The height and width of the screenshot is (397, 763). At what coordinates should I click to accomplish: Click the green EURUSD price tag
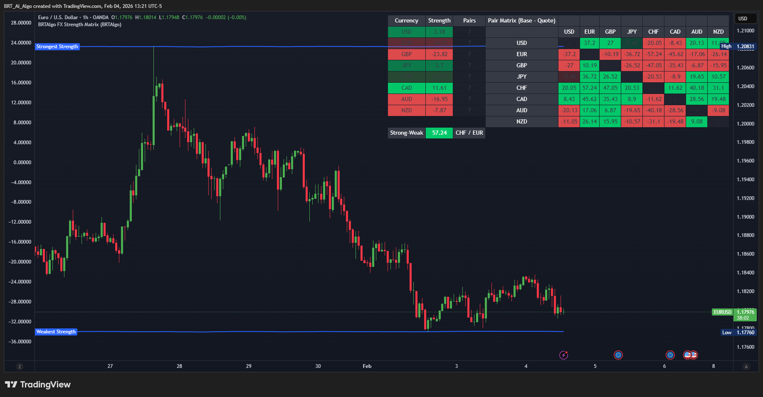click(722, 312)
